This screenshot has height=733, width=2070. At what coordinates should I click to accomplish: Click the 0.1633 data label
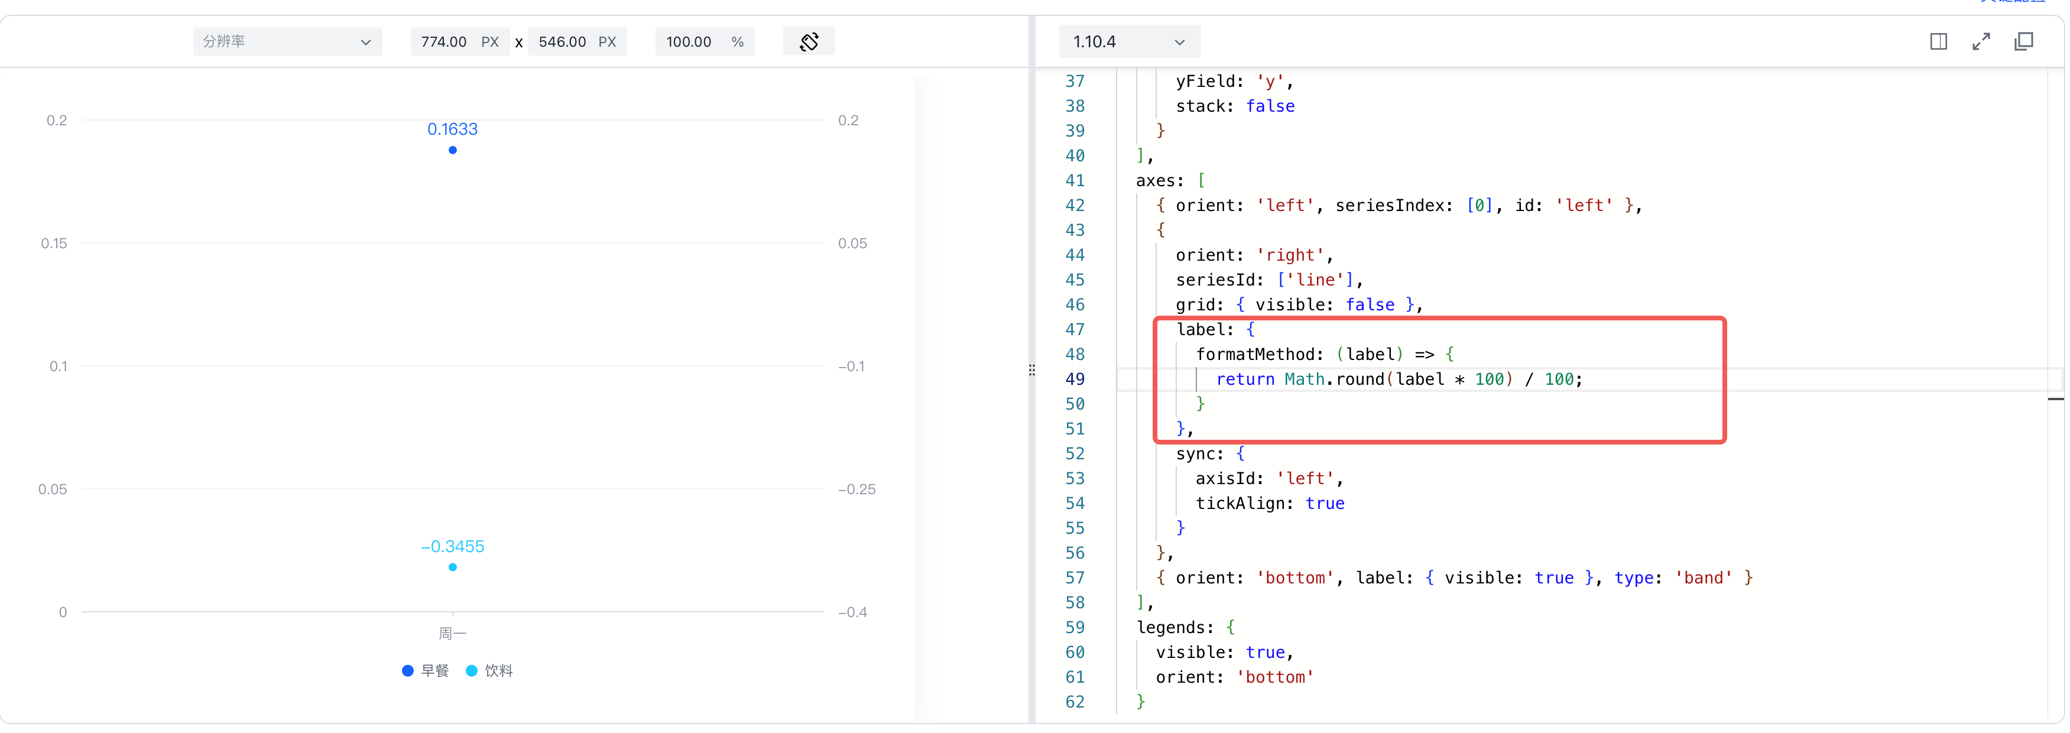tap(452, 129)
